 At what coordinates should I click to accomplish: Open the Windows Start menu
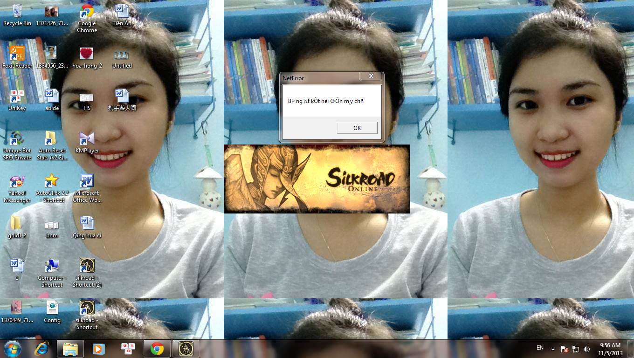pyautogui.click(x=12, y=349)
